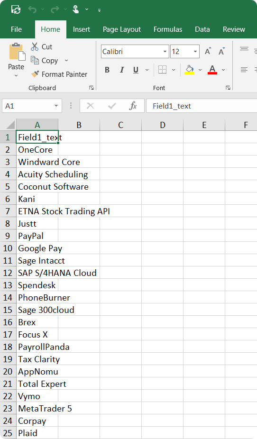Image resolution: width=257 pixels, height=439 pixels.
Task: Apply red font color
Action: [212, 69]
